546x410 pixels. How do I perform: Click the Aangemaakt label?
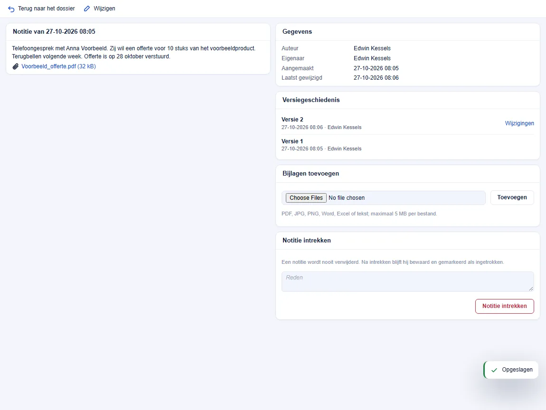(x=298, y=68)
